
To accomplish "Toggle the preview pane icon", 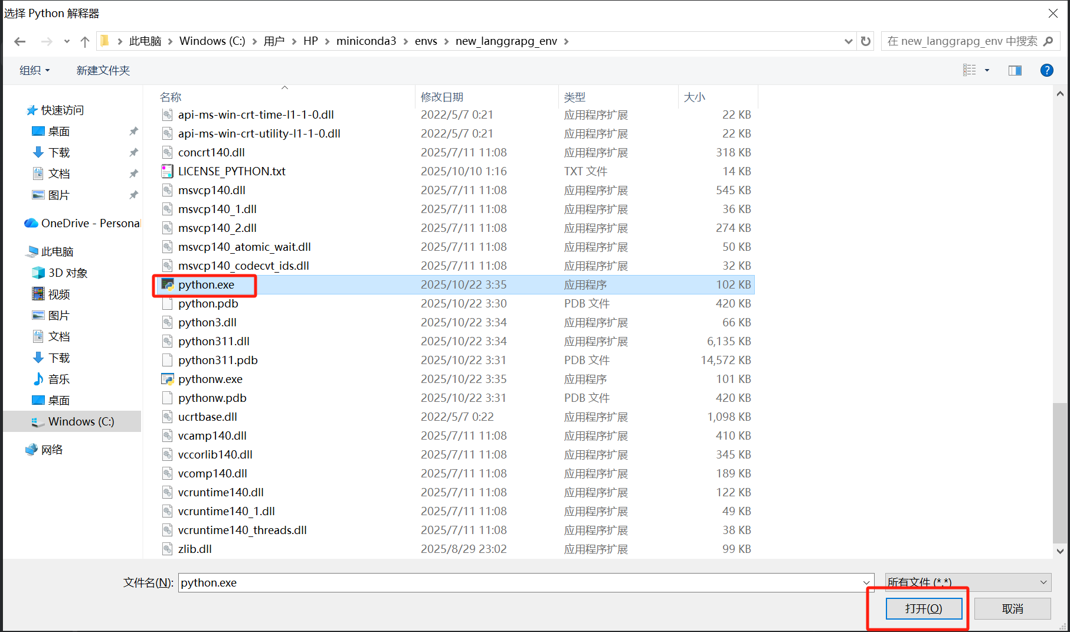I will tap(1015, 70).
